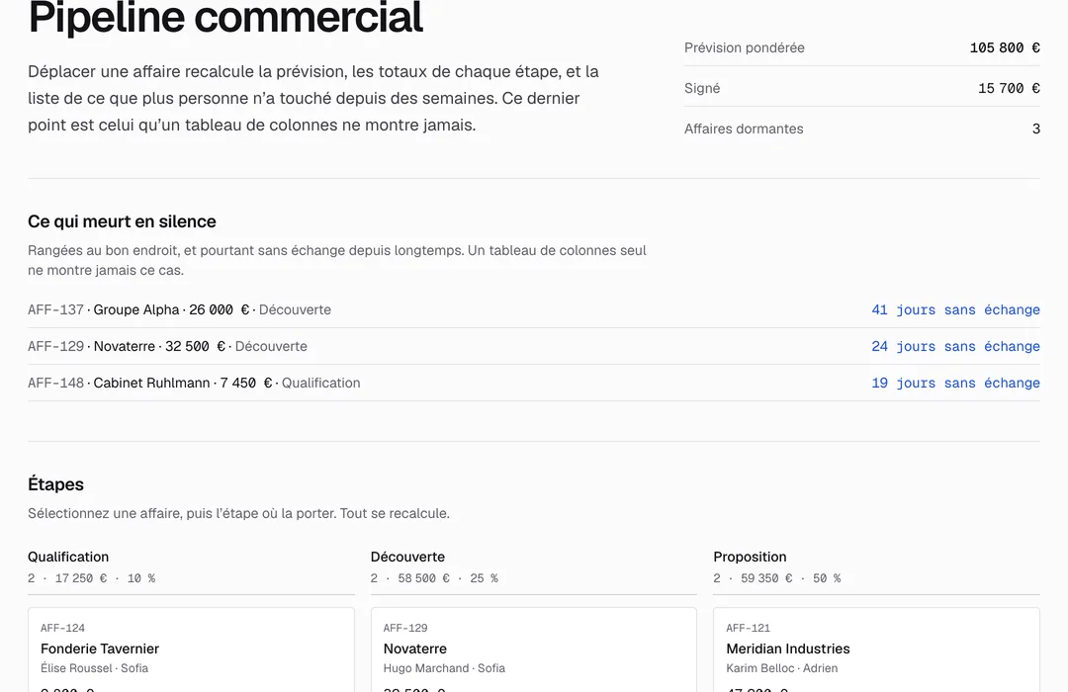Click the Étapes section heading
The width and height of the screenshot is (1068, 692).
tap(55, 484)
